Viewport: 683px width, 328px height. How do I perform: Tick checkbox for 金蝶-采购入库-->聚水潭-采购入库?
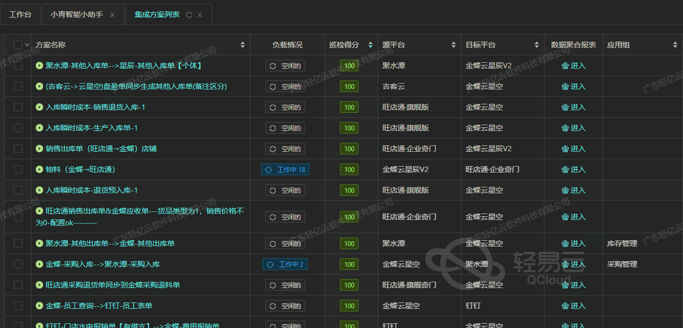(18, 264)
